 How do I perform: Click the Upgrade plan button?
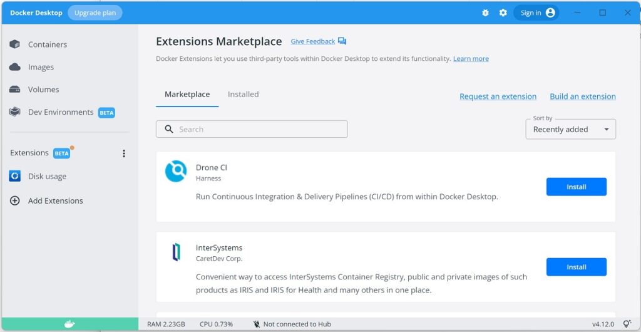(95, 13)
